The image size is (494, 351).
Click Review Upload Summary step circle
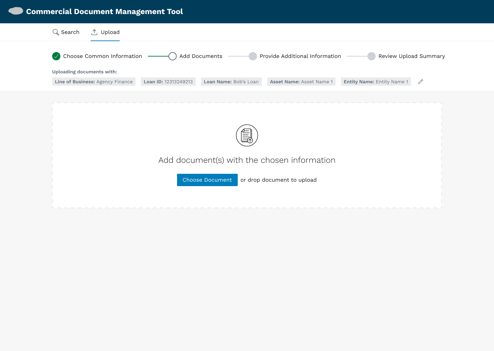pos(372,56)
